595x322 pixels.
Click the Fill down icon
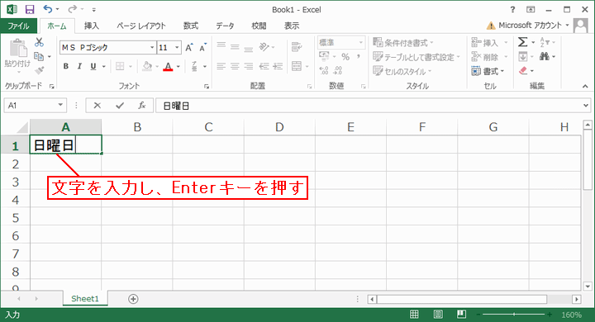click(523, 56)
